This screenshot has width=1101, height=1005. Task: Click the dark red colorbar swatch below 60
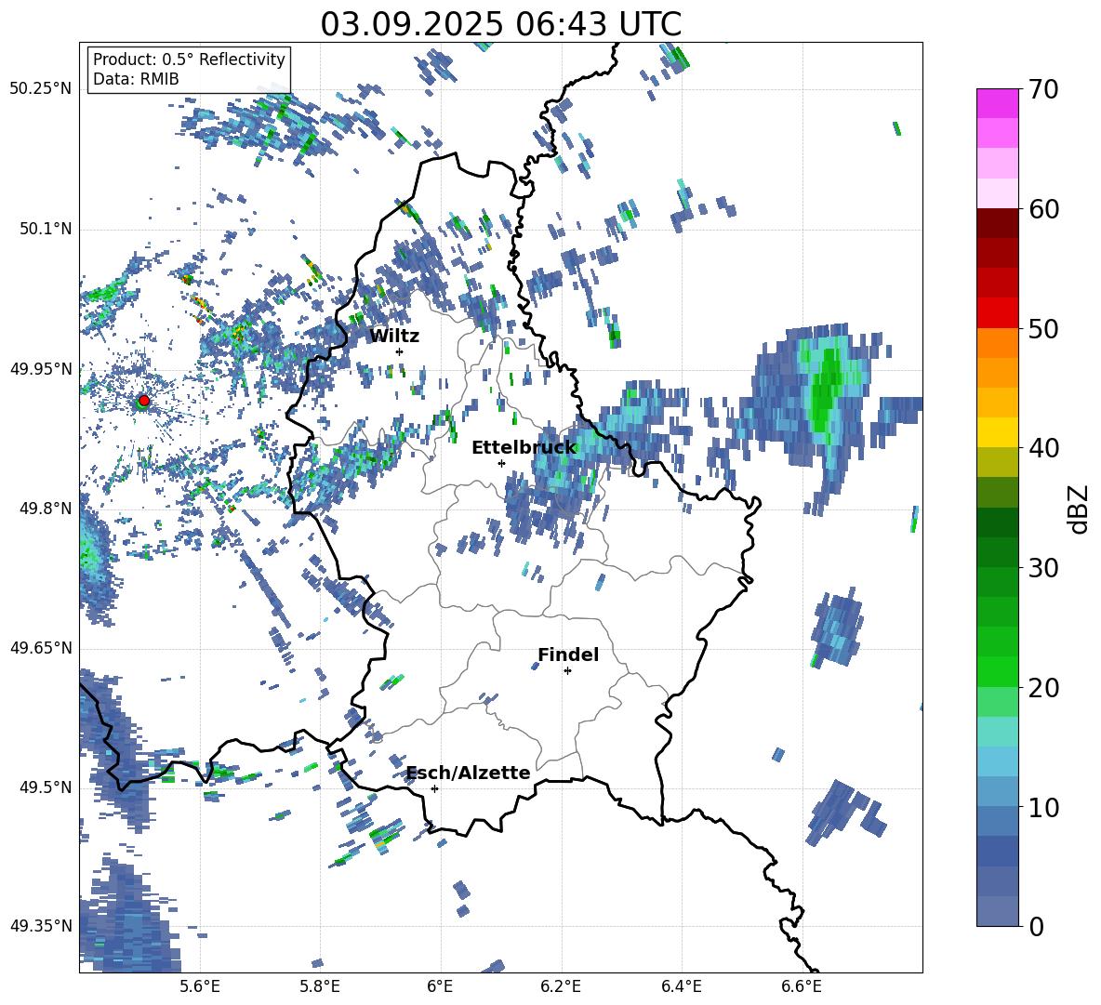(x=997, y=223)
